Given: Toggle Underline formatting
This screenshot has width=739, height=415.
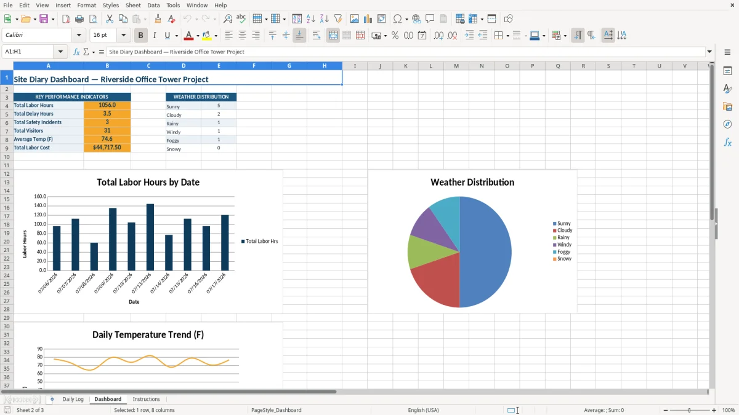Looking at the screenshot, I should (x=168, y=36).
